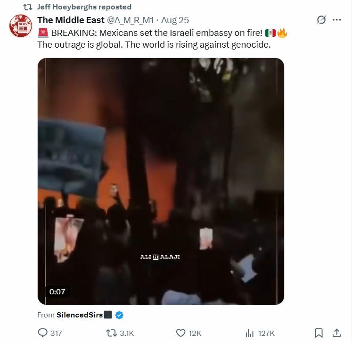Click the Grok explain icon
Screen dimensions: 352x342
[321, 20]
